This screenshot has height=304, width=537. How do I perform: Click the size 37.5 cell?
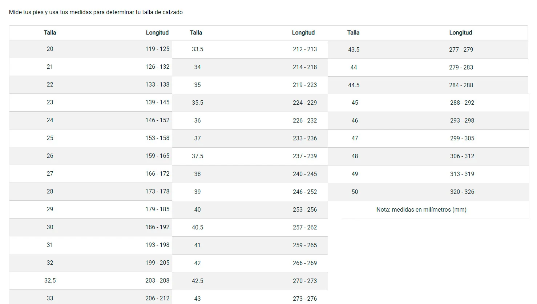pos(197,156)
